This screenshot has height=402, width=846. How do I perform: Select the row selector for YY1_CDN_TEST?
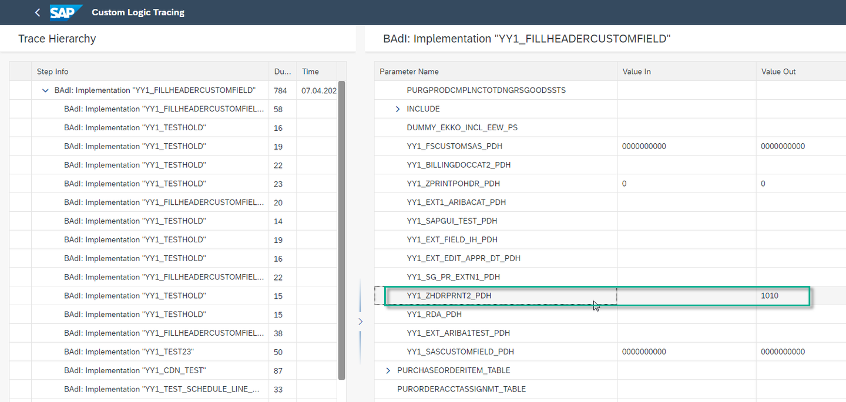click(x=21, y=370)
